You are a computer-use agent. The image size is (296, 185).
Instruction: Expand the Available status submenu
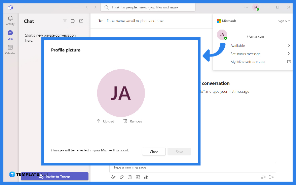(x=260, y=45)
